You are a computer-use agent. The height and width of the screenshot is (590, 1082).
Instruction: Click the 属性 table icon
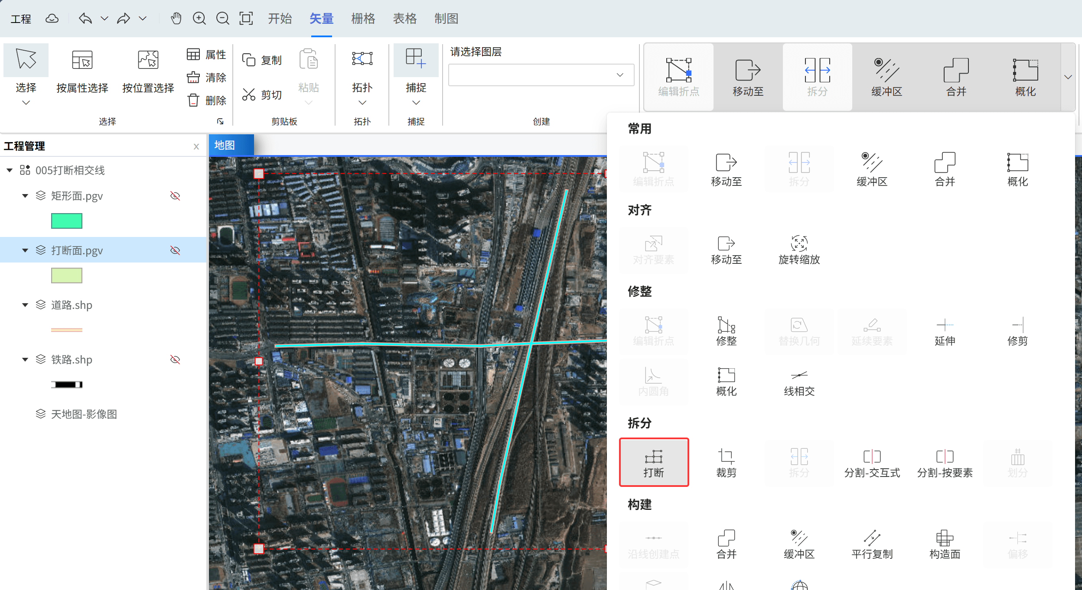206,55
